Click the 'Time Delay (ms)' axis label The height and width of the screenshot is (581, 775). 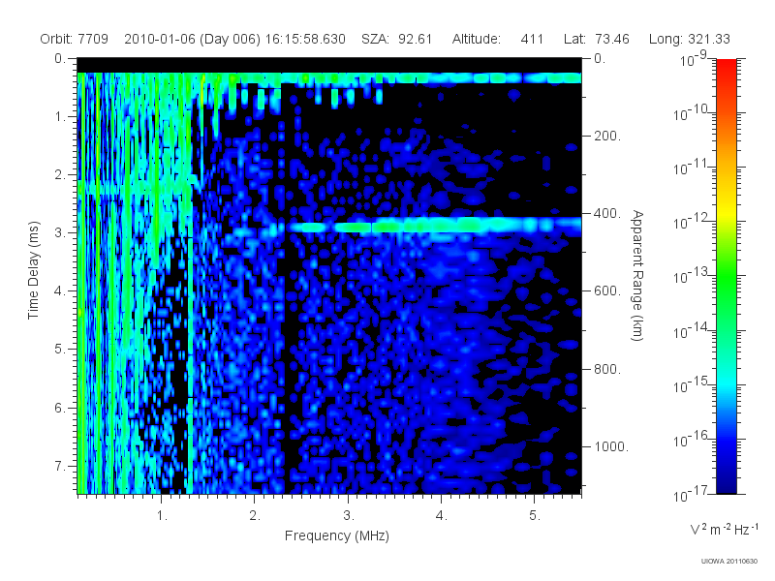tap(33, 270)
